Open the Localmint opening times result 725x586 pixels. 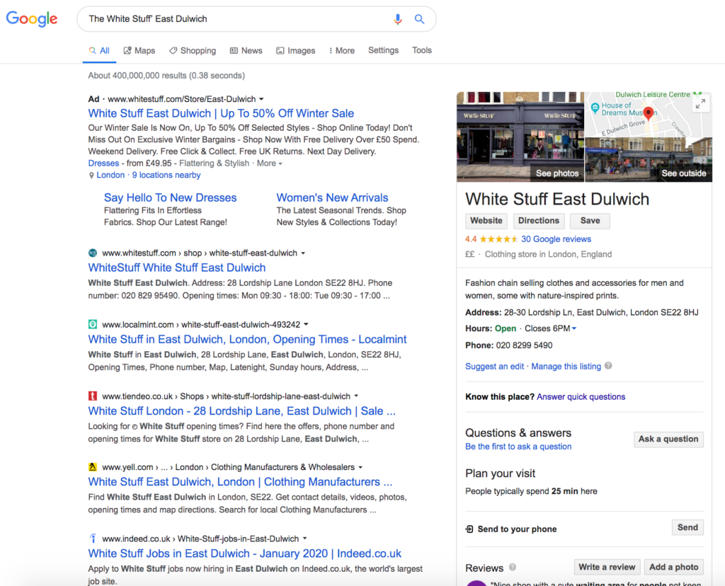(247, 339)
